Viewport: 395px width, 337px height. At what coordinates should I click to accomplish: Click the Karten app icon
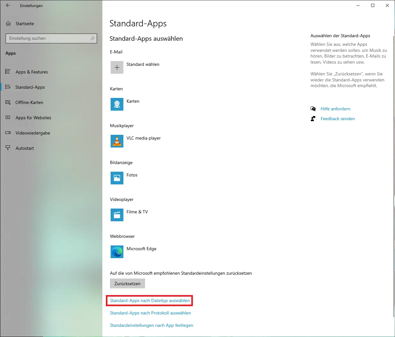click(x=117, y=104)
